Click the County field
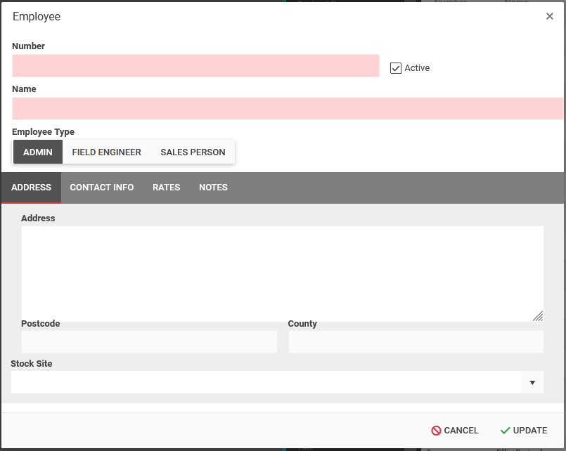Image resolution: width=566 pixels, height=451 pixels. point(416,342)
